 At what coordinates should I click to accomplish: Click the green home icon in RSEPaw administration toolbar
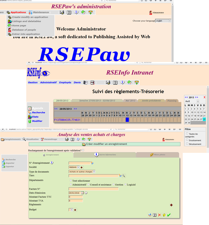(x=83, y=13)
